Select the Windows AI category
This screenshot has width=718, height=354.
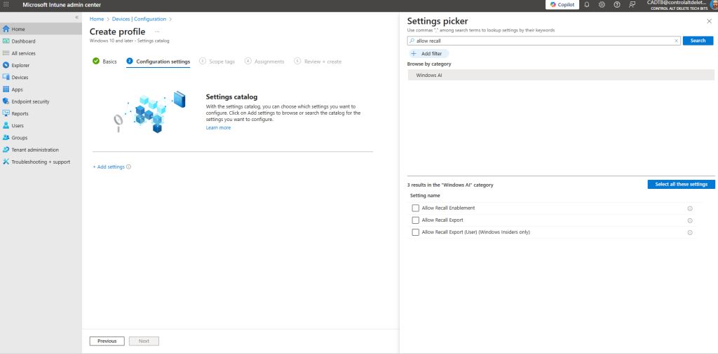tap(429, 75)
